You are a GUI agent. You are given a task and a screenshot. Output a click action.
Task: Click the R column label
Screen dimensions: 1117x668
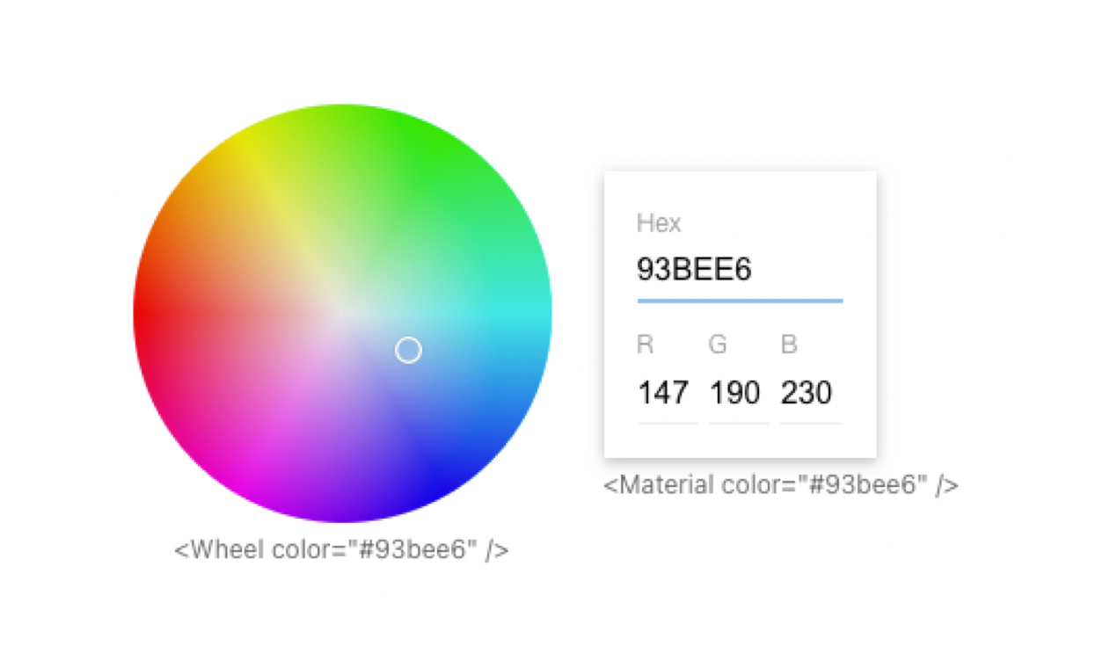click(x=645, y=345)
